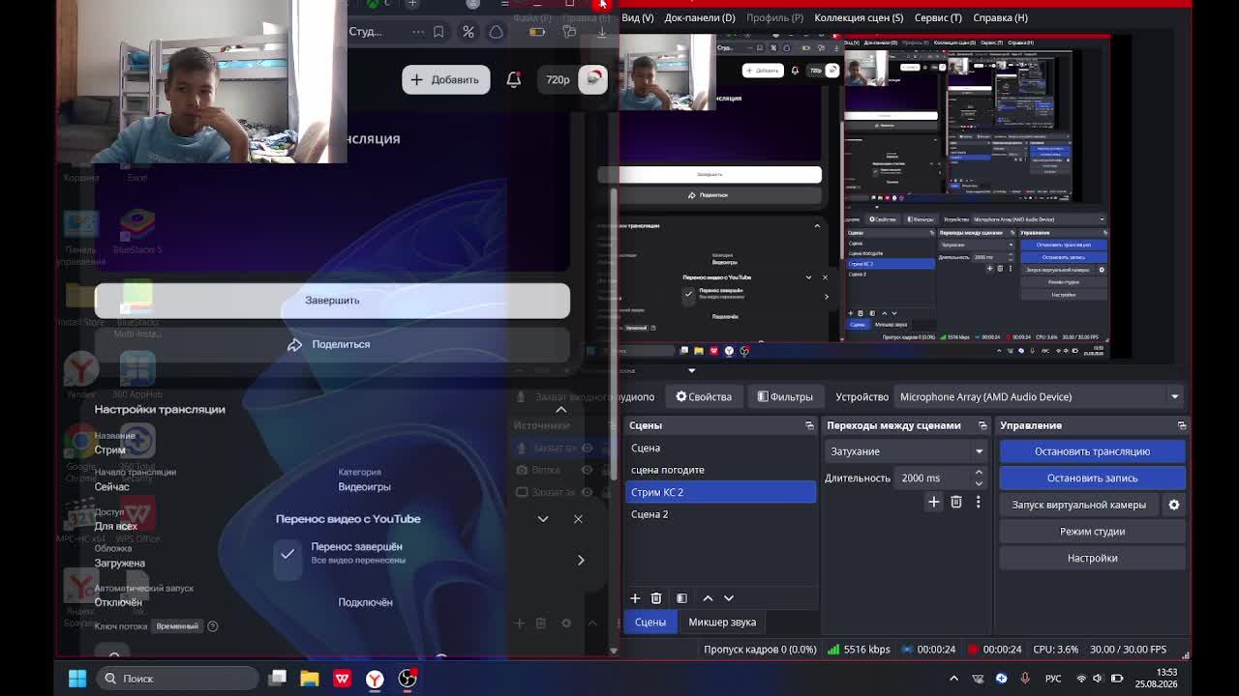Viewport: 1239px width, 696px height.
Task: Open WPS Office from the taskbar
Action: pos(342,679)
